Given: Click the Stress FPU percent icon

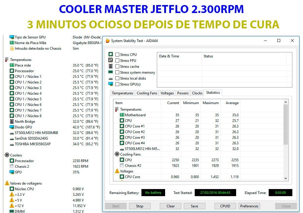Looking at the screenshot, I should (x=111, y=60).
